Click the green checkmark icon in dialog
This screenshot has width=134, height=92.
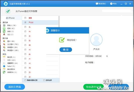[x=62, y=40]
